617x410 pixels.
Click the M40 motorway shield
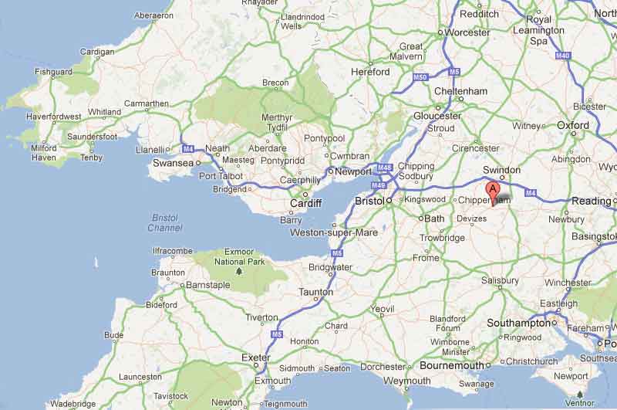click(x=563, y=56)
